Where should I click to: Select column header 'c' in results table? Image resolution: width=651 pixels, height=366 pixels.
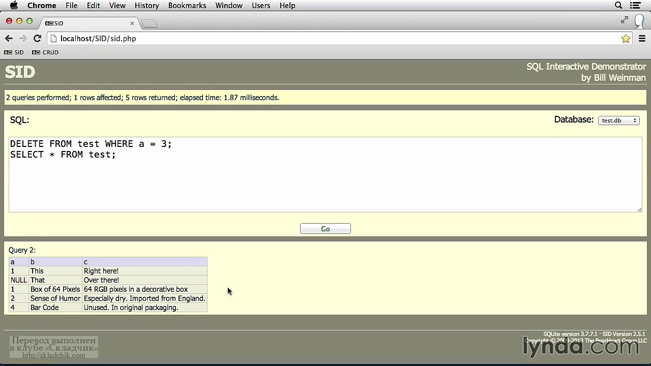click(x=144, y=262)
